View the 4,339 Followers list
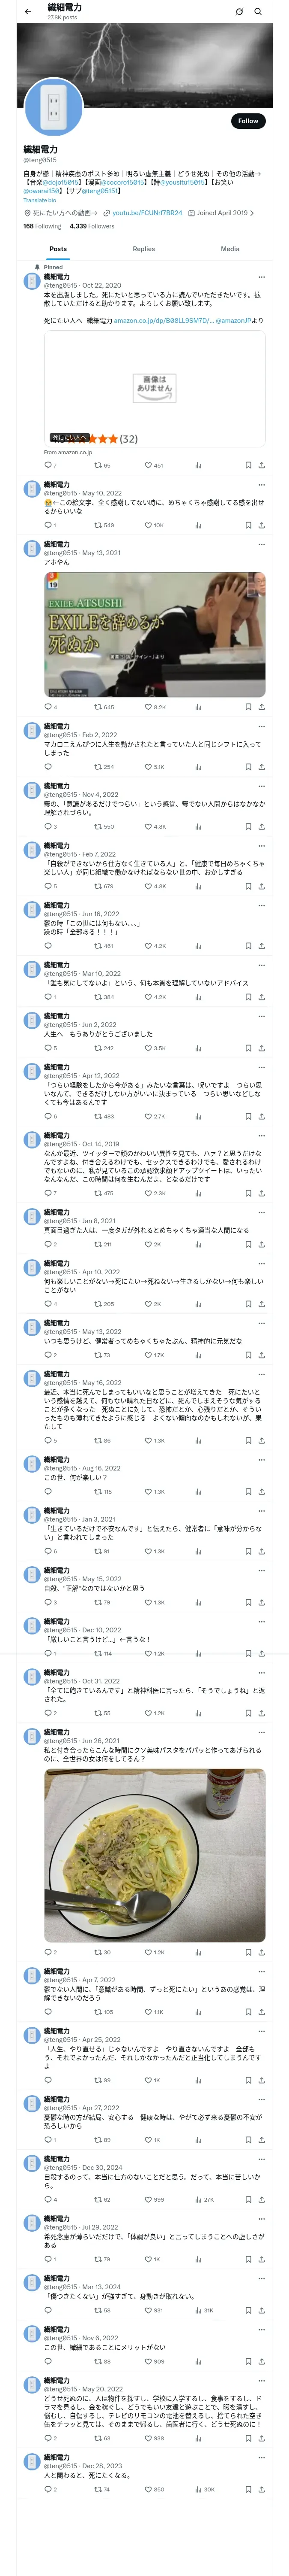Viewport: 289px width, 2576px height. [x=92, y=226]
